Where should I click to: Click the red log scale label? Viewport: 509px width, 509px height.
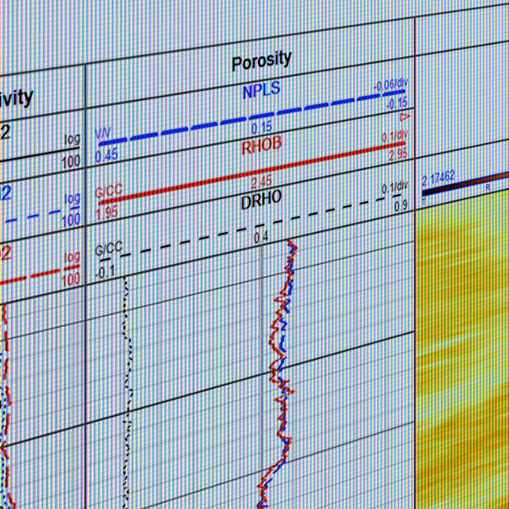(72, 257)
